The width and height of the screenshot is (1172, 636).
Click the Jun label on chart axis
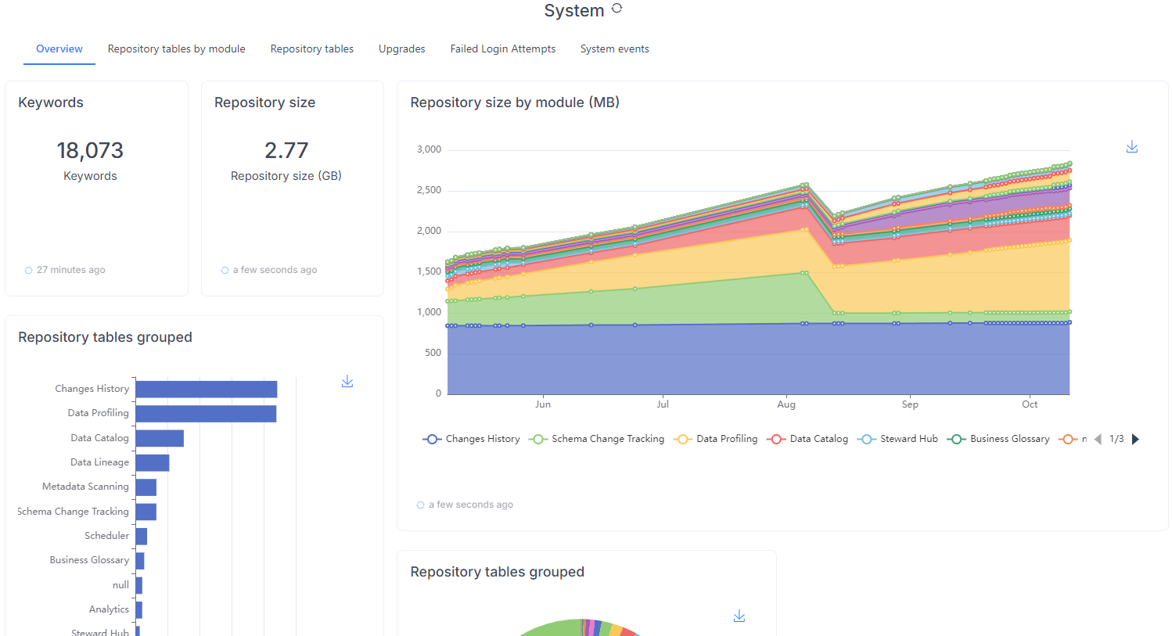point(543,404)
